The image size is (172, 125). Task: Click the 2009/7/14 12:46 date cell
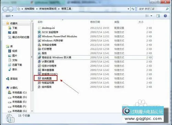click(x=100, y=87)
